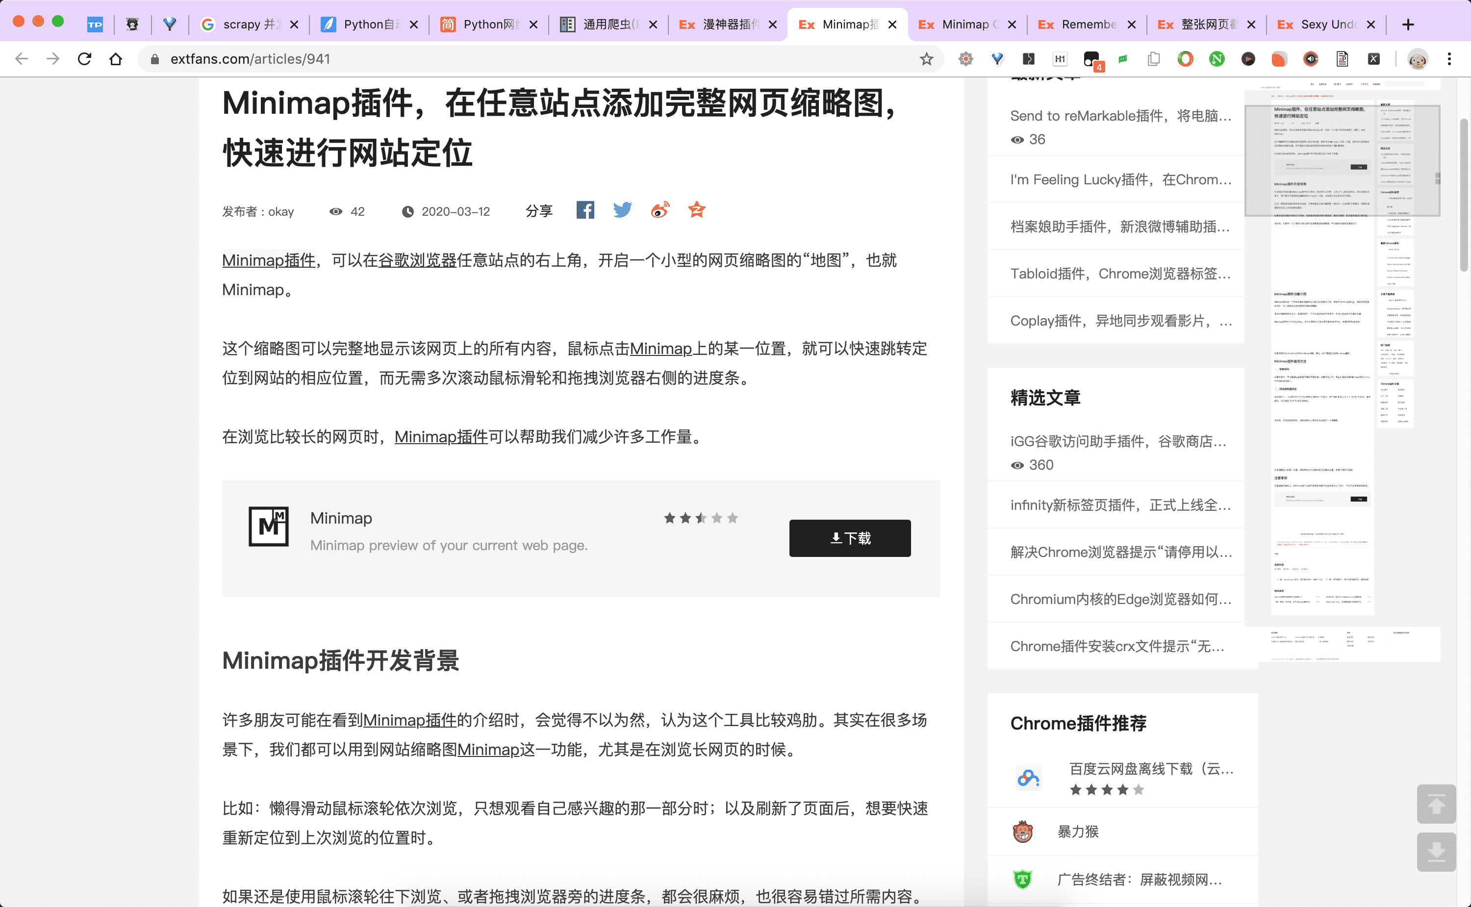Share article via Weibo icon
The width and height of the screenshot is (1471, 907).
click(x=659, y=210)
